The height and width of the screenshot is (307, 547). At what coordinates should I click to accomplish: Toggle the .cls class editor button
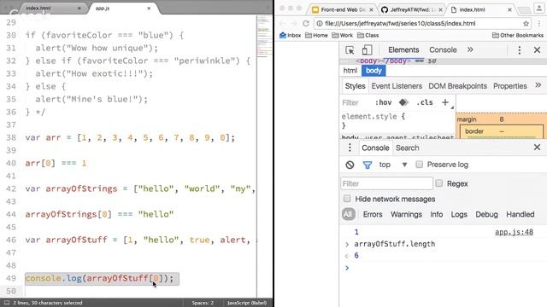(x=425, y=102)
